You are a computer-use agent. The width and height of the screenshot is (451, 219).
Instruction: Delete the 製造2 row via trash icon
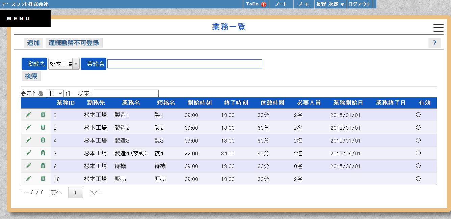[43, 127]
